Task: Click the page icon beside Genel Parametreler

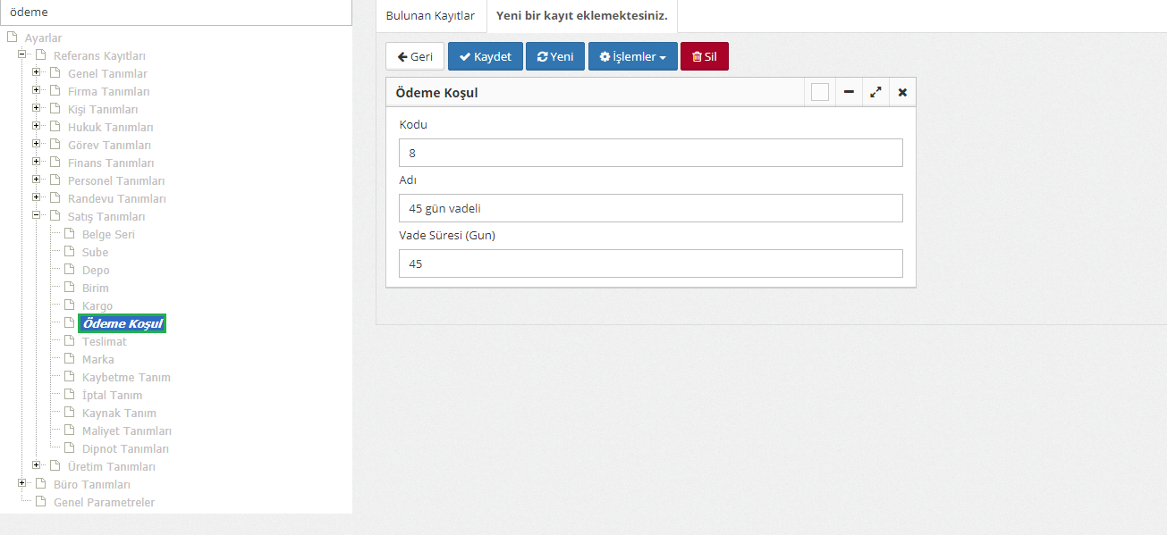Action: [40, 502]
